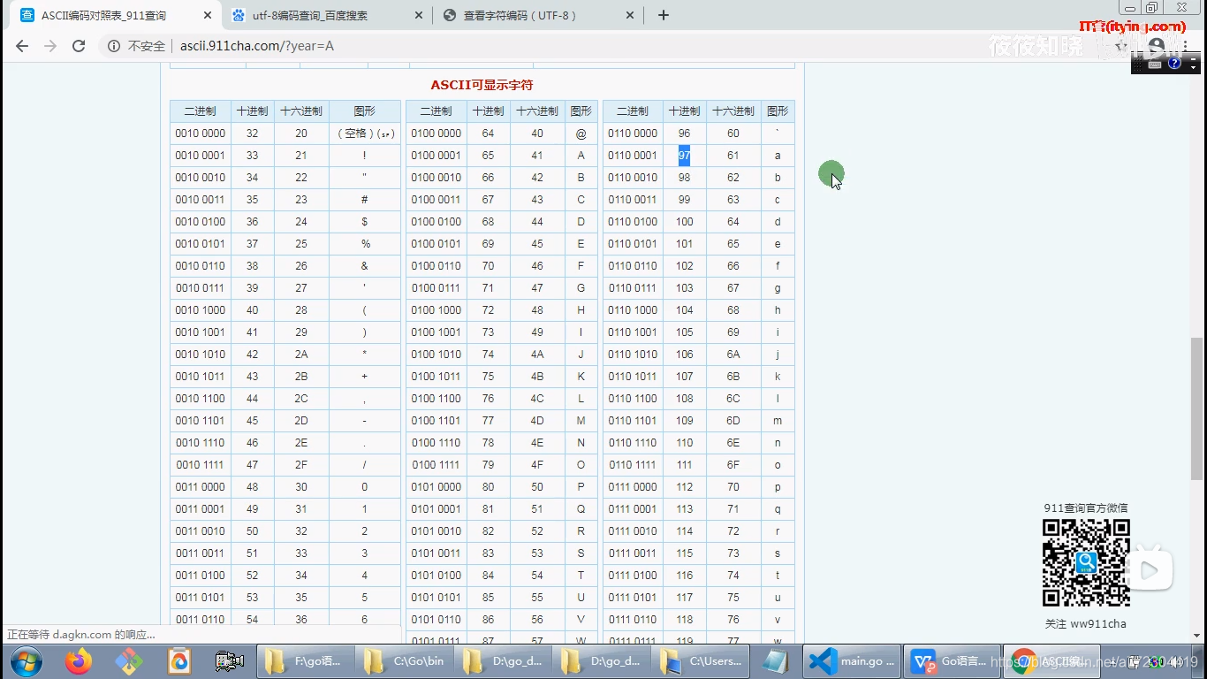Open the F:\go语 folder taskbar item

[305, 661]
